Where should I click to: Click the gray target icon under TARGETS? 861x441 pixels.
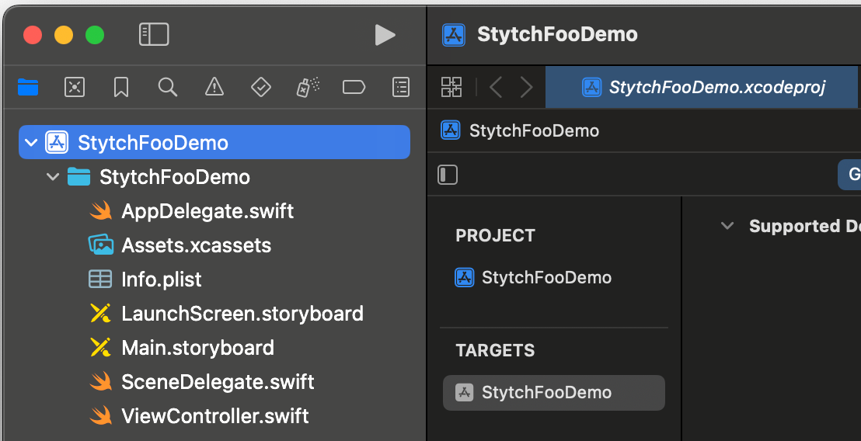[x=465, y=392]
